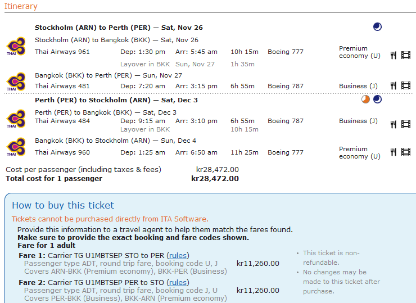Click the Itinerary section heading

pyautogui.click(x=21, y=6)
